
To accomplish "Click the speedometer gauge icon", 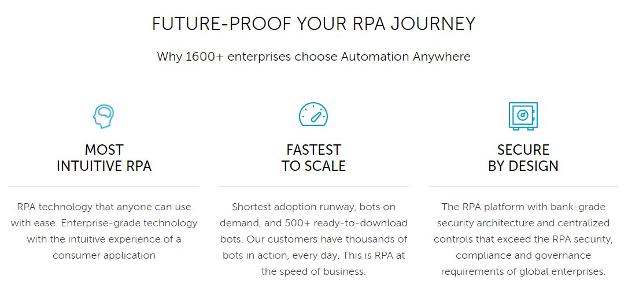I will [x=313, y=114].
